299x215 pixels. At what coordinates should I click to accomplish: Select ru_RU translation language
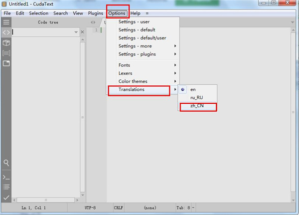point(197,98)
